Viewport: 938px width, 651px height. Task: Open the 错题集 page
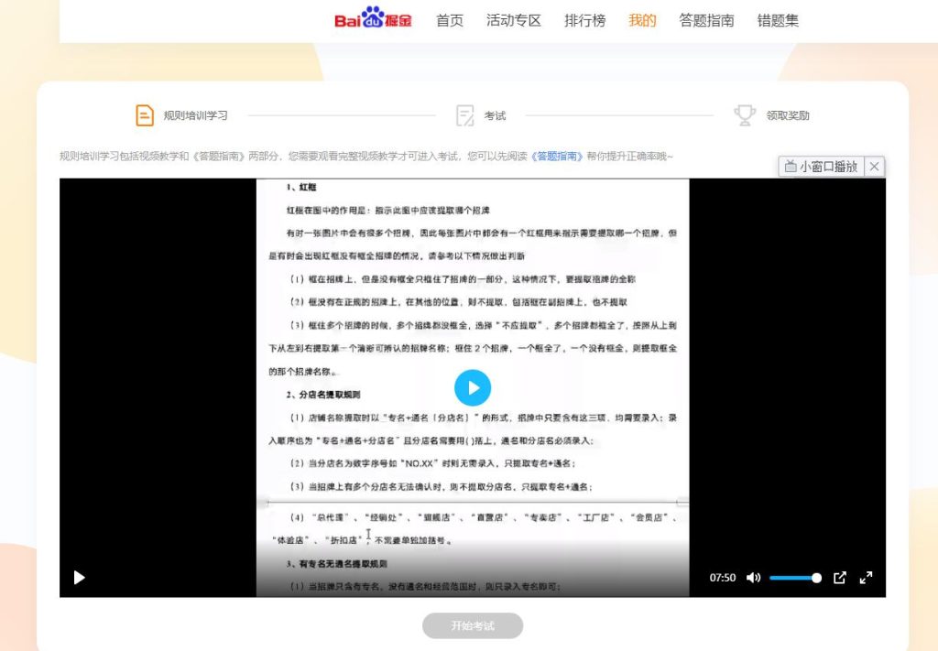click(x=778, y=20)
